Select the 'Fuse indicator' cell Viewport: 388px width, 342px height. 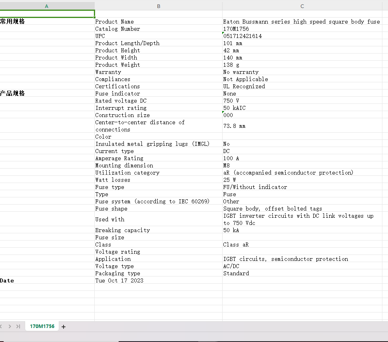[158, 93]
